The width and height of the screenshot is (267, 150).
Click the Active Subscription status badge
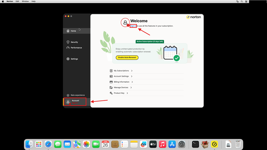150,41
